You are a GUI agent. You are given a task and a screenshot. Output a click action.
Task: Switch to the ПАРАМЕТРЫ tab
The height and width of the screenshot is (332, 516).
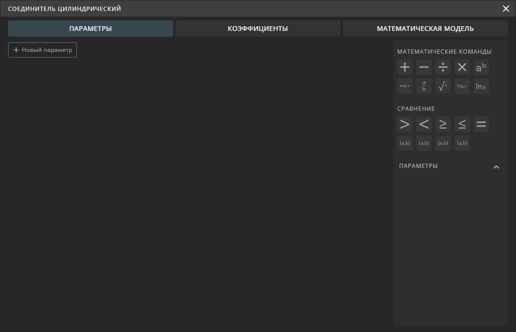91,29
